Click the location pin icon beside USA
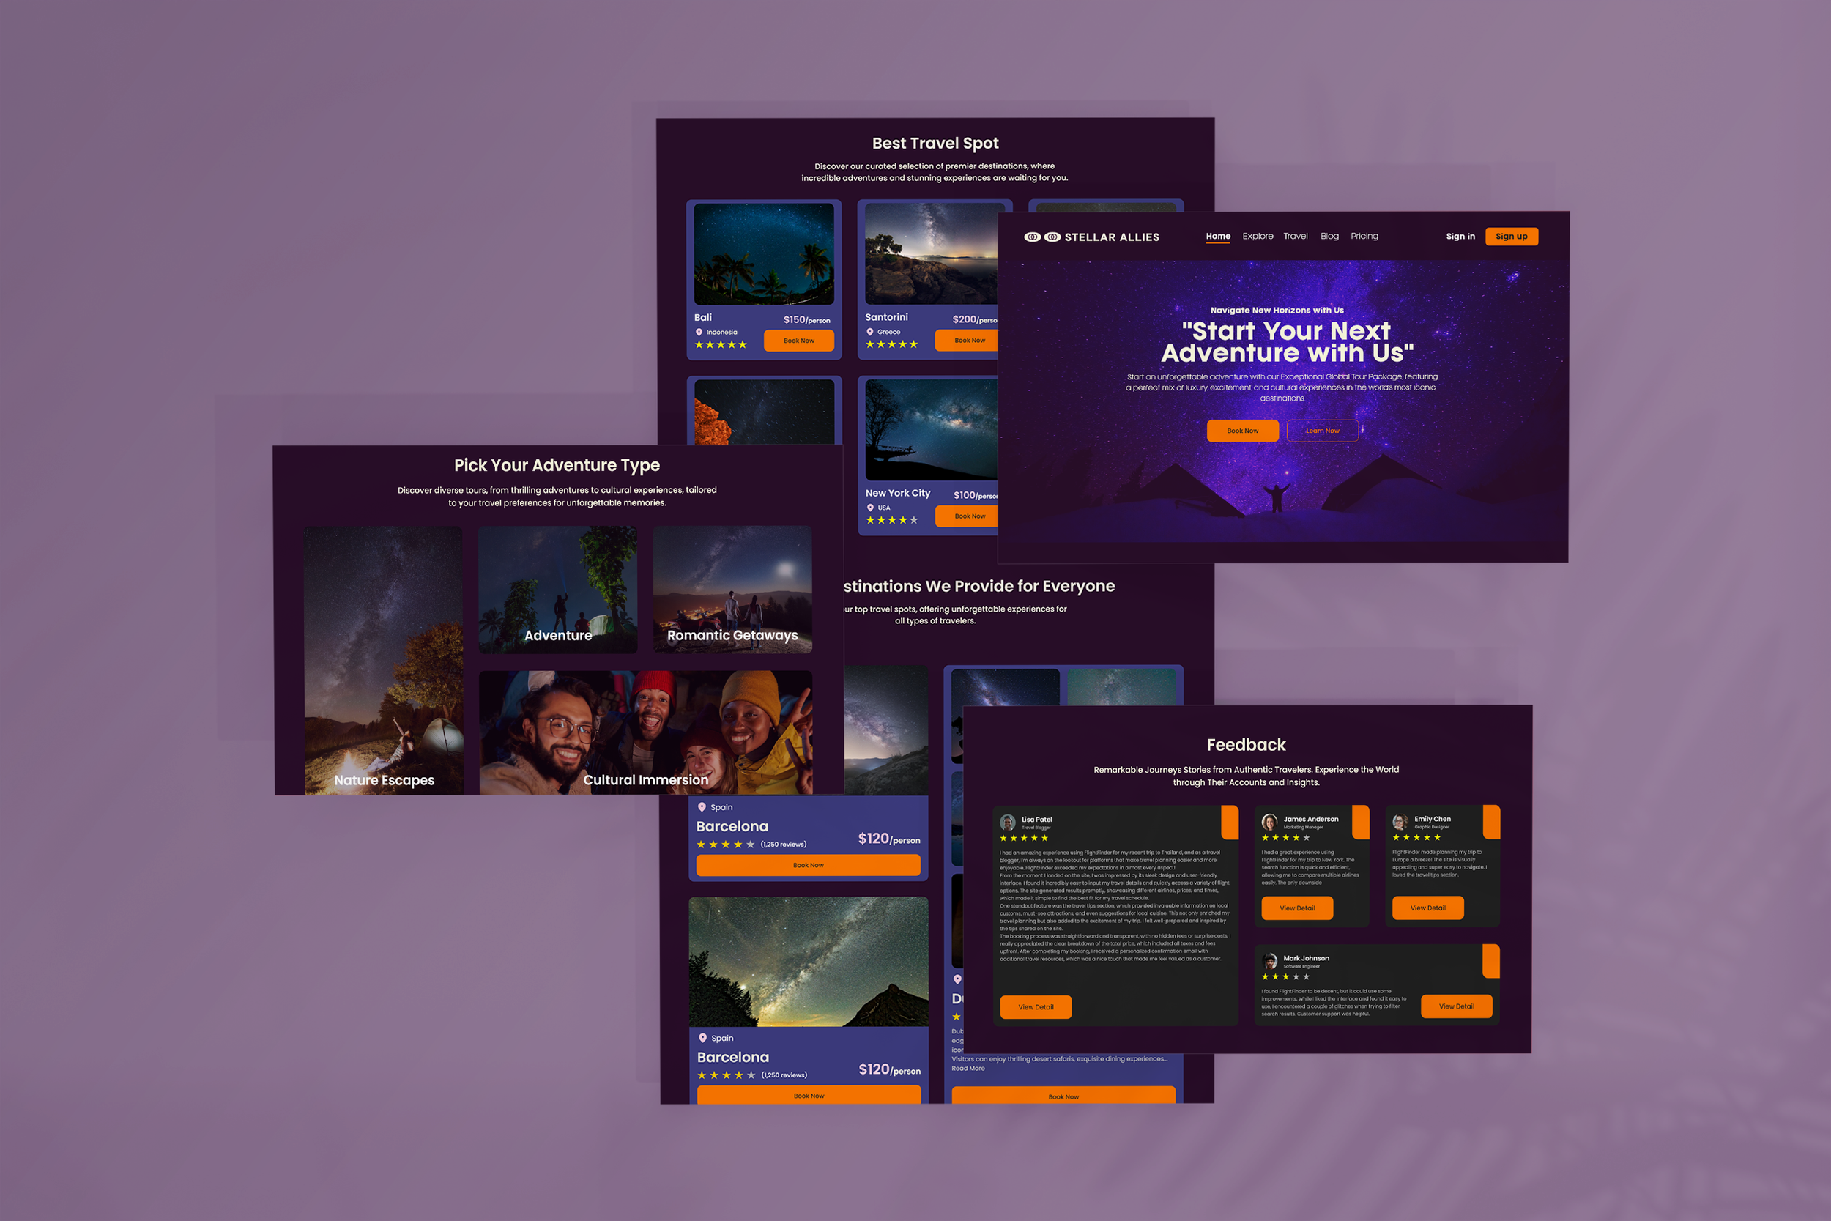Screen dimensions: 1831x1221 tap(870, 508)
